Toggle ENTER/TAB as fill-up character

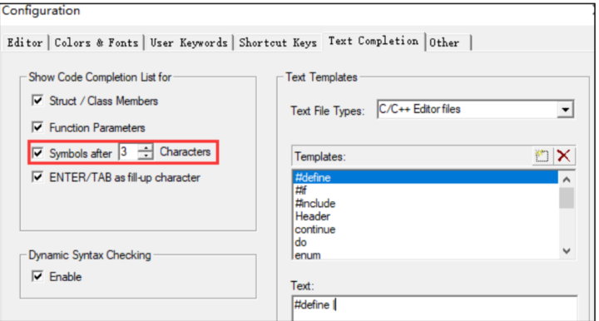tap(37, 177)
